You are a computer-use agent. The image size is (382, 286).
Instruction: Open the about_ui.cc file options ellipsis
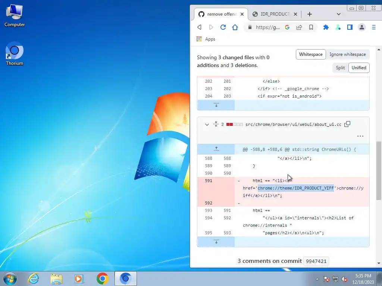point(360,136)
